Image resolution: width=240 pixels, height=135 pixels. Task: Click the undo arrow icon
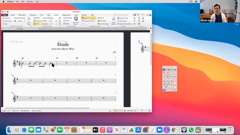coord(138,15)
